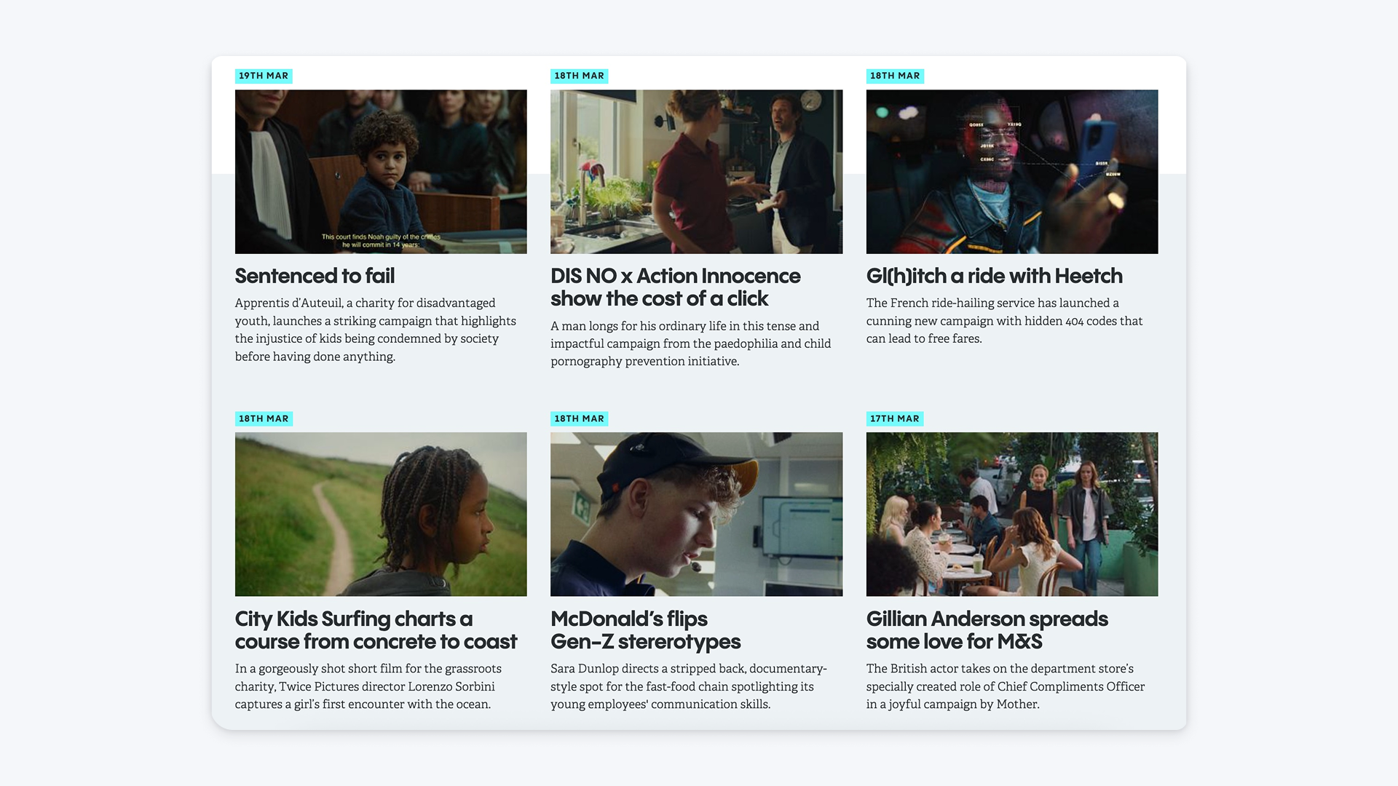This screenshot has height=786, width=1398.
Task: Click the 'Sentenced to fail' headline
Action: (315, 276)
